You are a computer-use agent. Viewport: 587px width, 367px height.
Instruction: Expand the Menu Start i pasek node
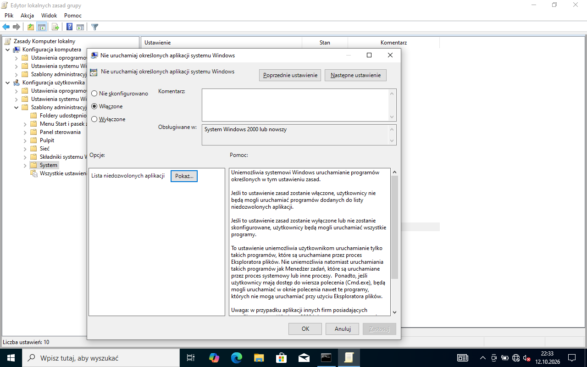(x=25, y=124)
